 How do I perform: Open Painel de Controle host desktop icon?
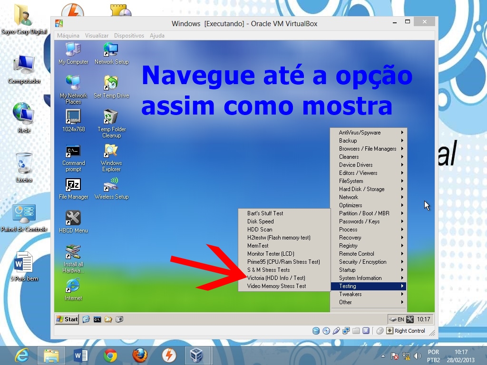pyautogui.click(x=24, y=218)
